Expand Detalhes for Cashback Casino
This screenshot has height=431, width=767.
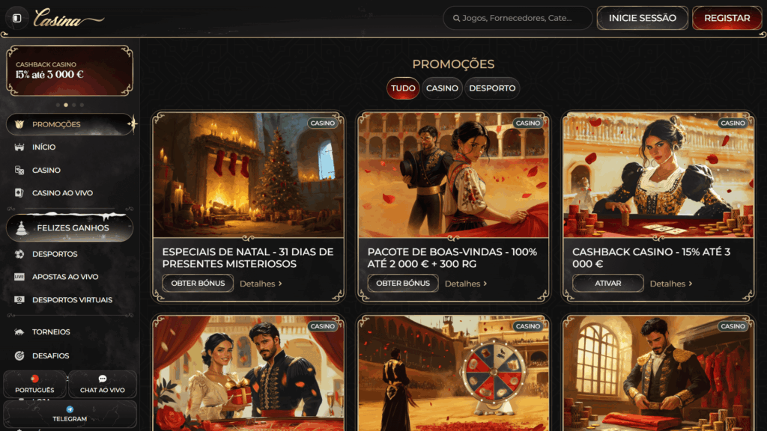point(671,284)
